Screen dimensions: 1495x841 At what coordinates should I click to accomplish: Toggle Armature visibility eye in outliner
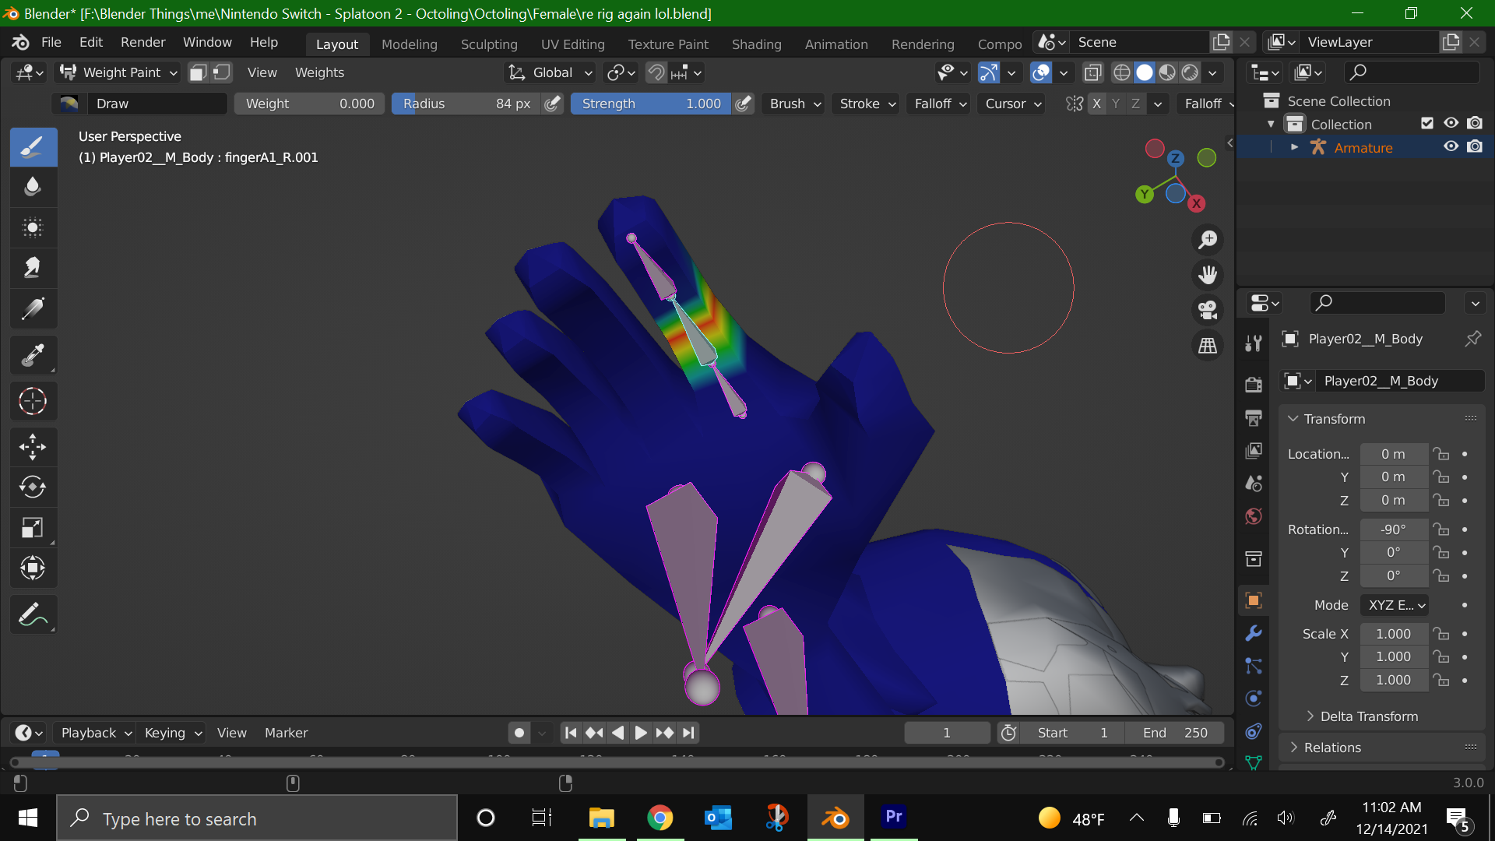[x=1451, y=146]
